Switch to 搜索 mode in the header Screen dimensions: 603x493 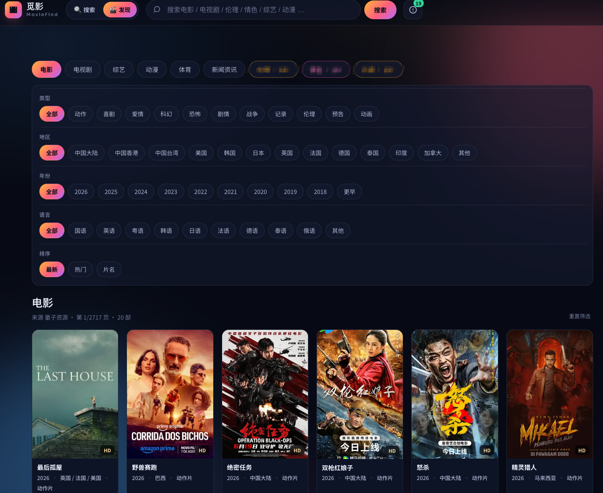point(84,10)
